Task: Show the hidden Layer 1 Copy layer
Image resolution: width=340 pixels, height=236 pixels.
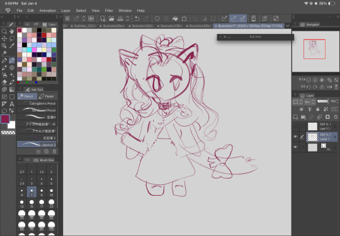Action: pos(295,126)
